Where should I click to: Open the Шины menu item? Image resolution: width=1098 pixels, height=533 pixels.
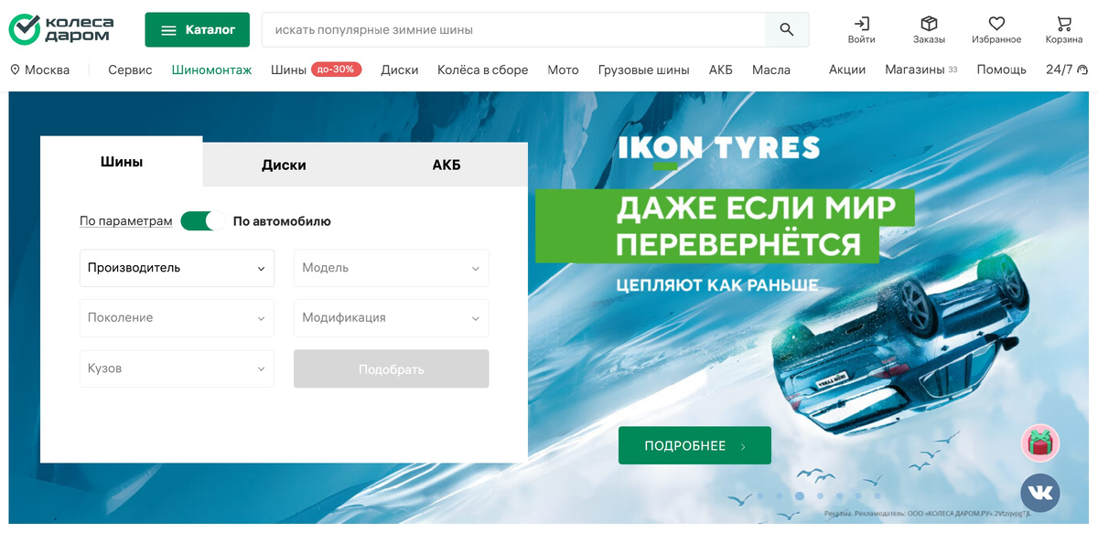click(288, 69)
